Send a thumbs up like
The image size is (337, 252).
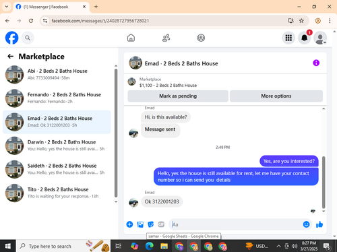319,224
